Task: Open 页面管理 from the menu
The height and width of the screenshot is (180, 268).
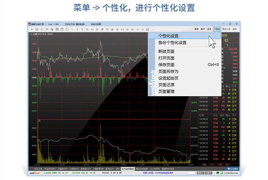Action: click(x=166, y=91)
